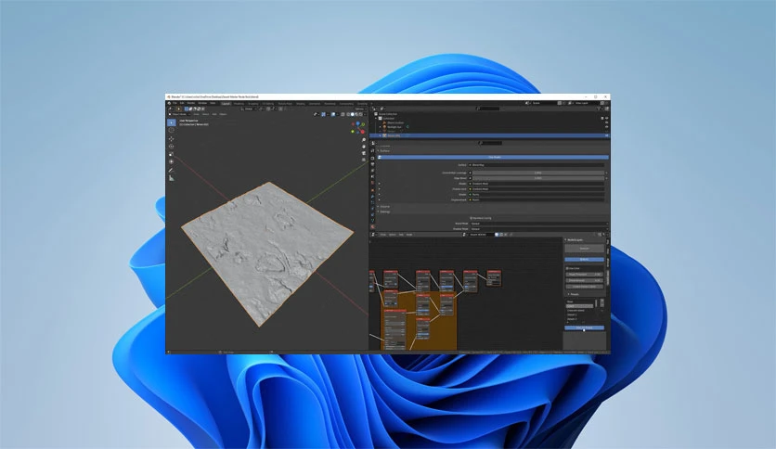
Task: Toggle snap magnet in viewport header
Action: pyautogui.click(x=268, y=109)
